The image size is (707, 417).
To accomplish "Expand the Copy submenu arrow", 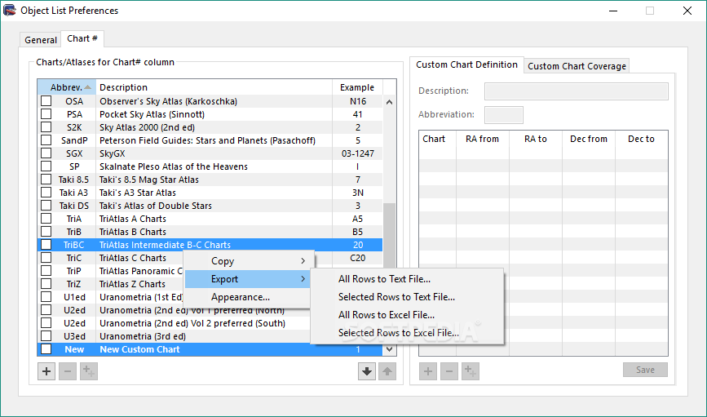I will point(303,261).
